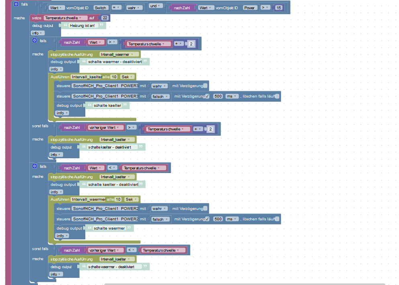Open Wert dropdown beside the Switch object ID
This screenshot has width=399, height=285.
click(x=56, y=8)
